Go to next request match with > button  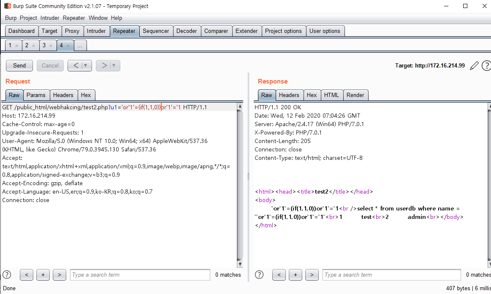point(59,275)
